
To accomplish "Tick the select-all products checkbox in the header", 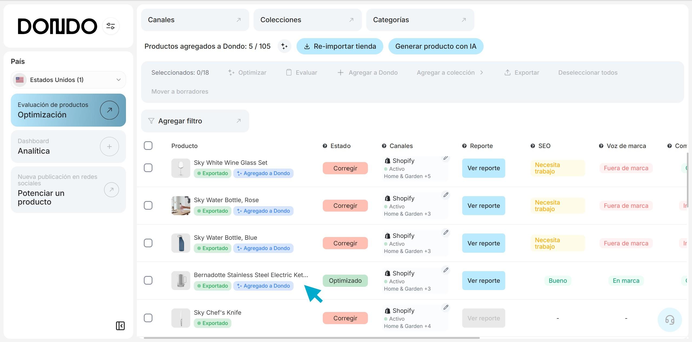I will click(x=148, y=146).
